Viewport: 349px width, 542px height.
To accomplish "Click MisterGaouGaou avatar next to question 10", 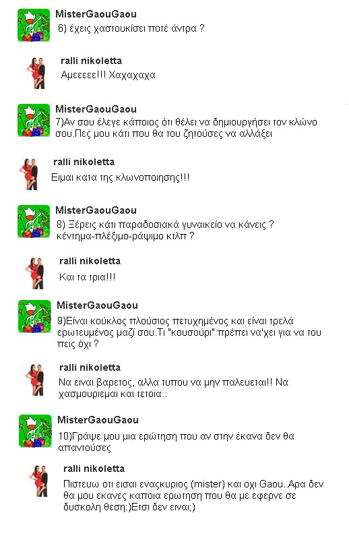I will click(35, 431).
